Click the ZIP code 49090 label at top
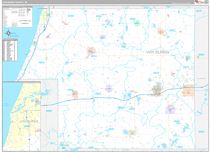This screenshot has height=152, width=210. (x=71, y=16)
